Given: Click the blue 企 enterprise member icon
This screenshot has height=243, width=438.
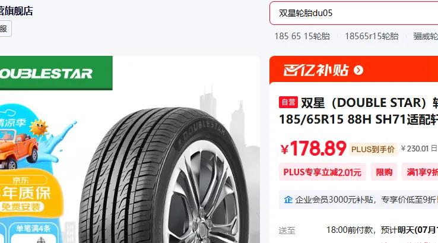Looking at the screenshot, I should [x=288, y=200].
